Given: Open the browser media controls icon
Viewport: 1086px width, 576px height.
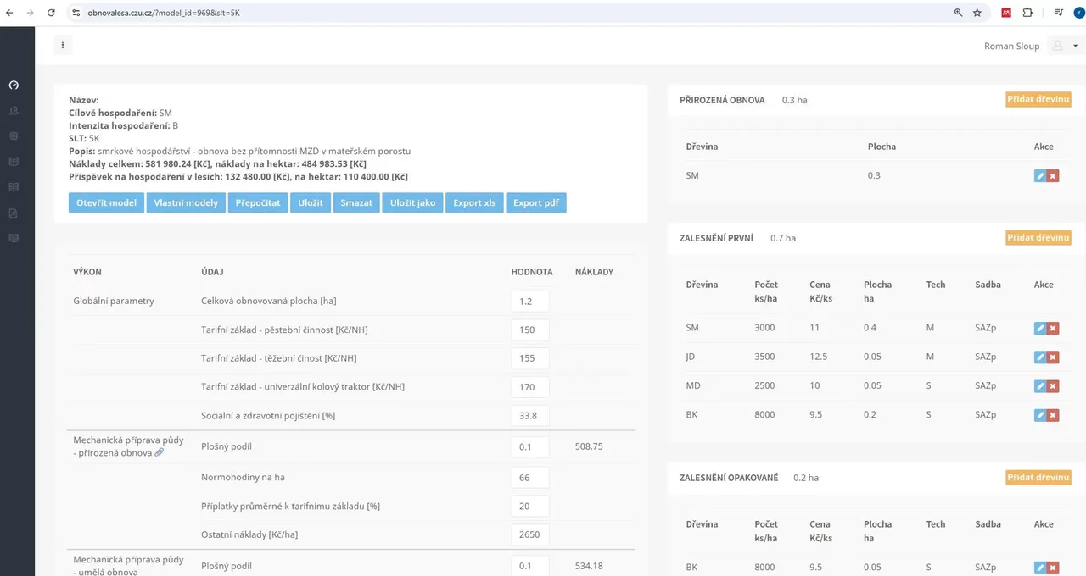Looking at the screenshot, I should click(1058, 13).
